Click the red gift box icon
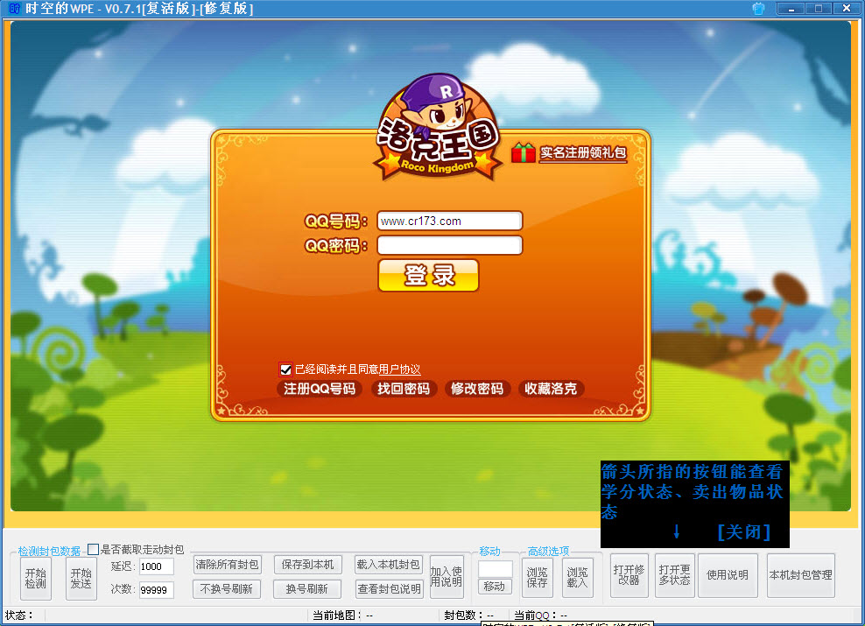 pyautogui.click(x=523, y=152)
